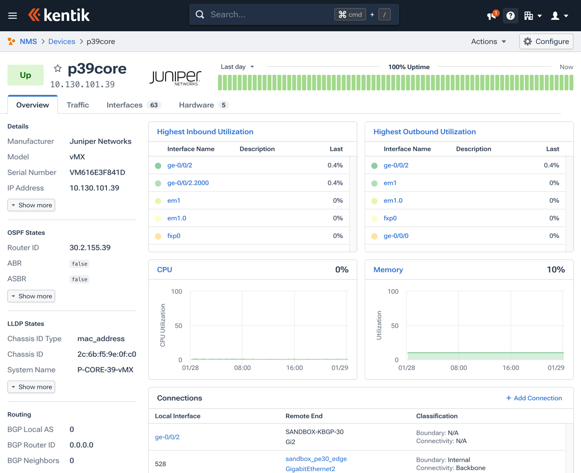The image size is (581, 473).
Task: Open the hamburger navigation menu
Action: [12, 16]
